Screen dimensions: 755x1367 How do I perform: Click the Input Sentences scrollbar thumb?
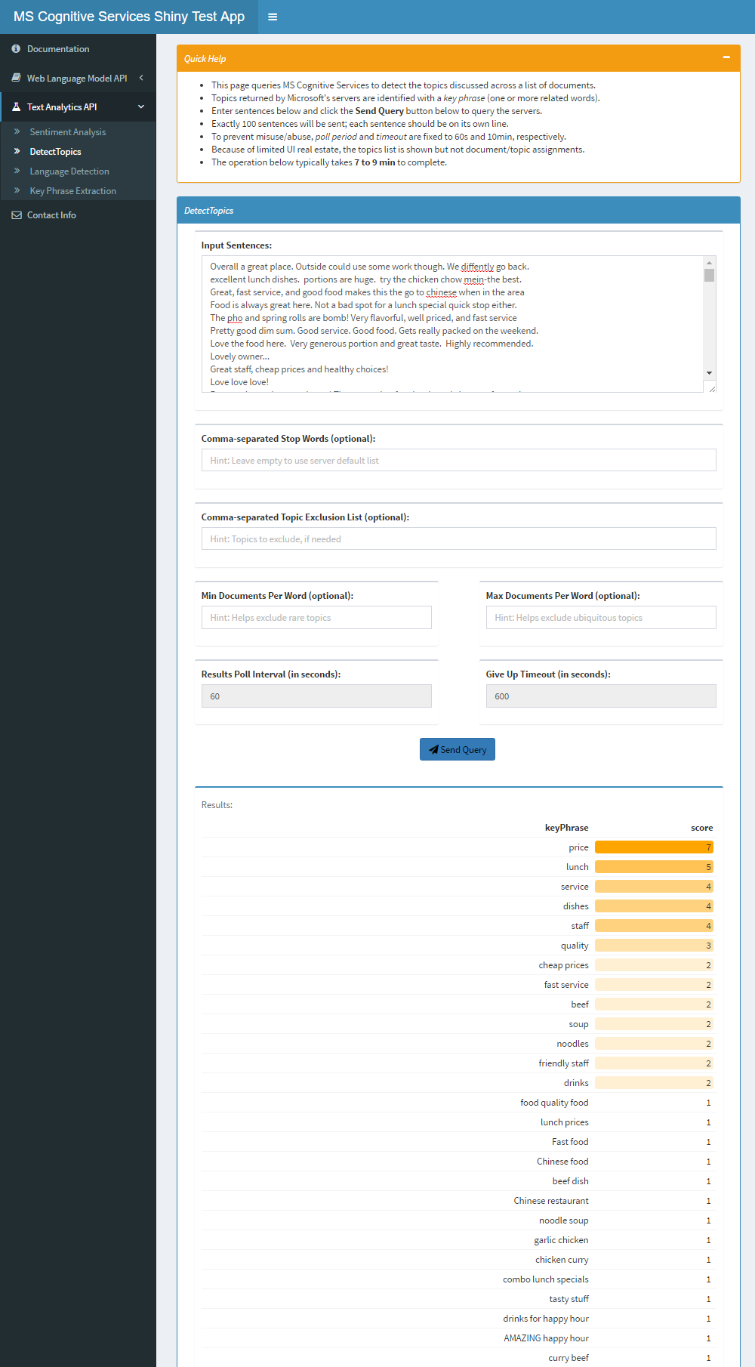[x=709, y=275]
